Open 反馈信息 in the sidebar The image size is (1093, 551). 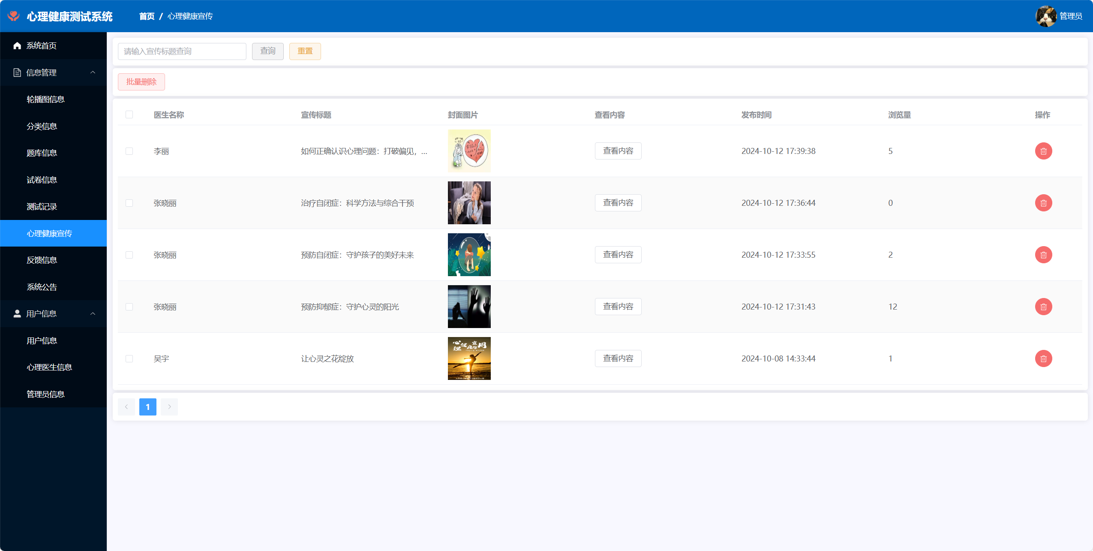coord(42,260)
